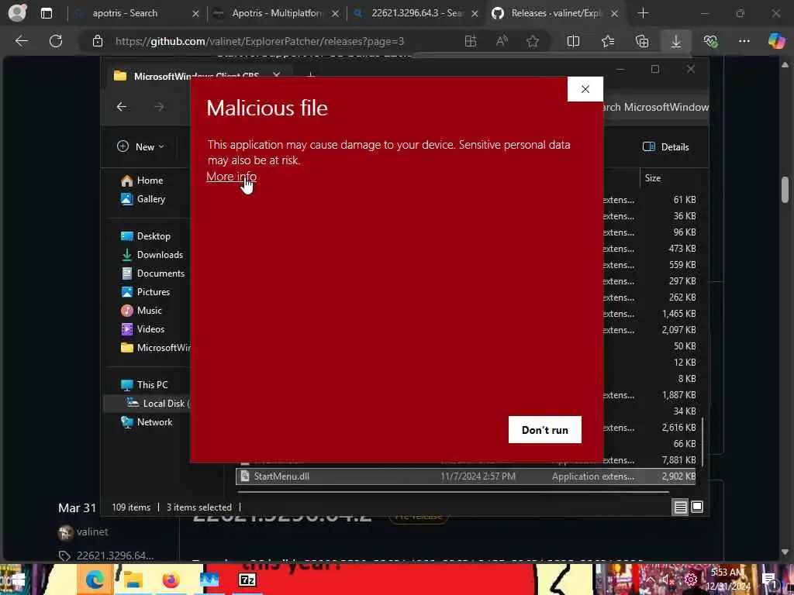Open Desktop in the navigation pane
794x595 pixels.
point(146,236)
